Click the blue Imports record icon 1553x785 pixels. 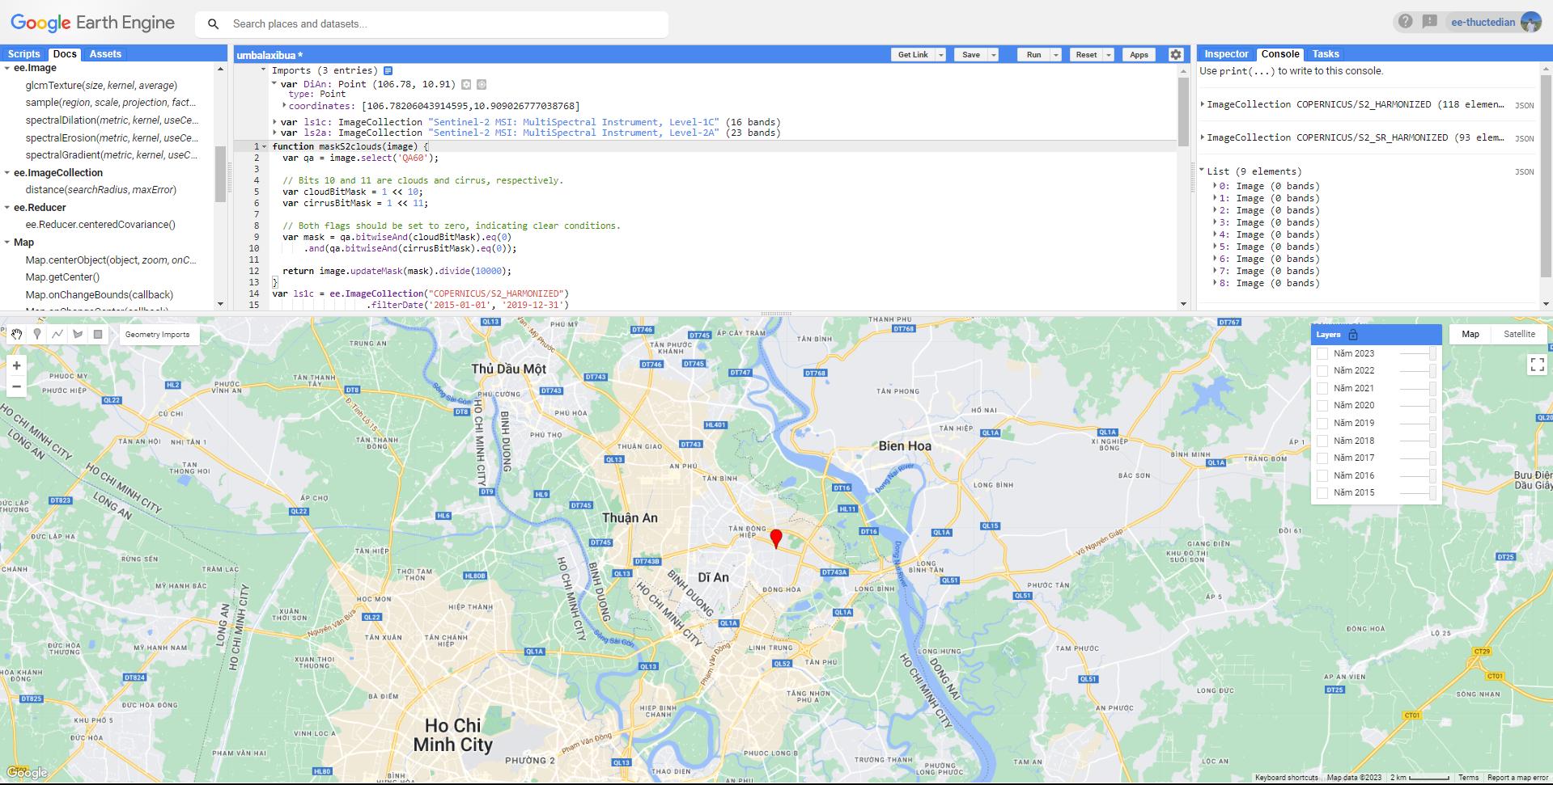point(388,71)
